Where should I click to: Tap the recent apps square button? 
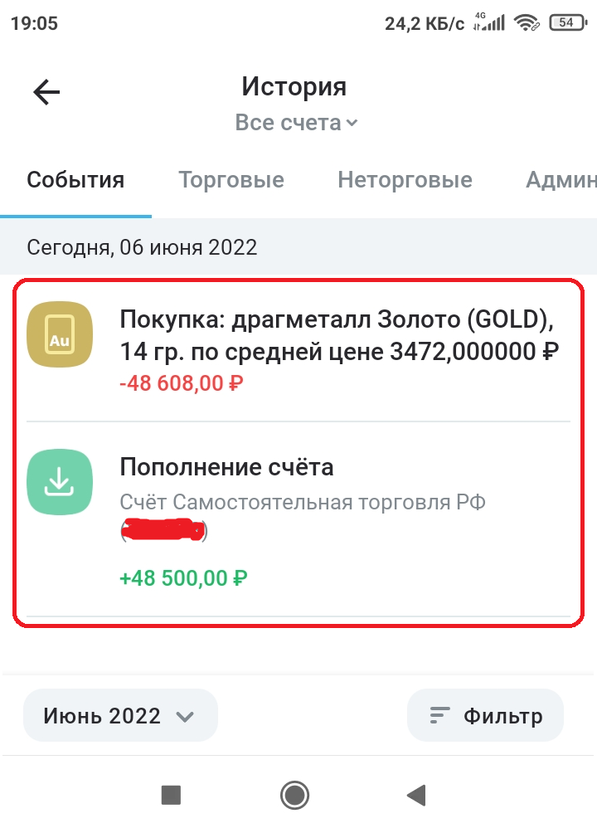click(170, 795)
